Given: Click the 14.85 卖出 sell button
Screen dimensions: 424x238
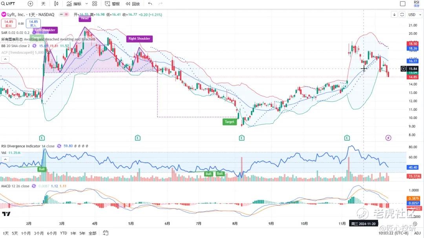Looking at the screenshot, I should pyautogui.click(x=9, y=23).
